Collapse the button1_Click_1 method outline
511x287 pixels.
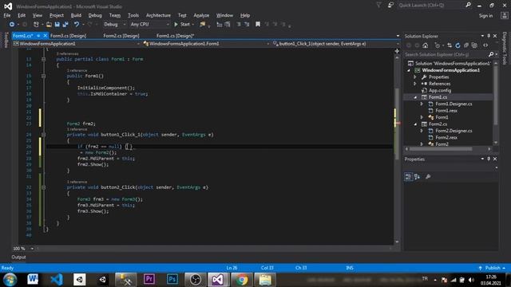43,135
